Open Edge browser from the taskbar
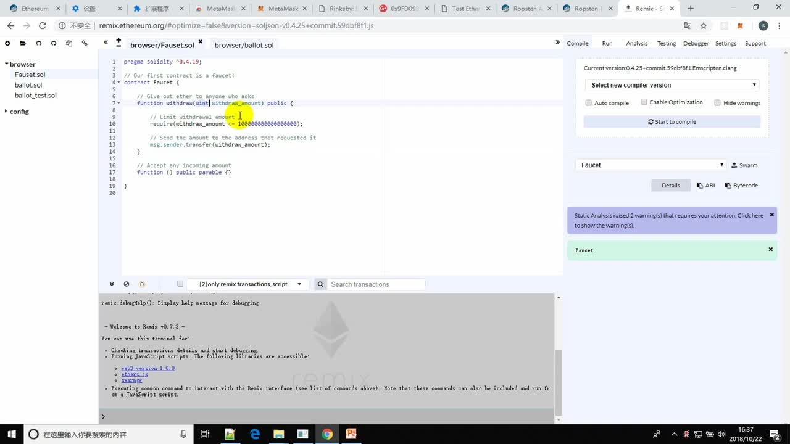790x444 pixels. tap(255, 434)
